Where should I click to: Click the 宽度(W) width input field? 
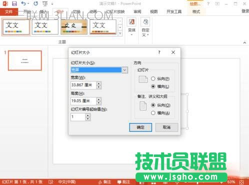tap(83, 85)
